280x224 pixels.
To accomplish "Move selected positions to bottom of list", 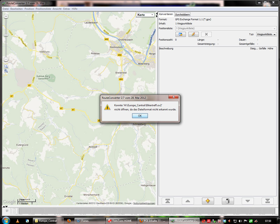I will pyautogui.click(x=268, y=201).
